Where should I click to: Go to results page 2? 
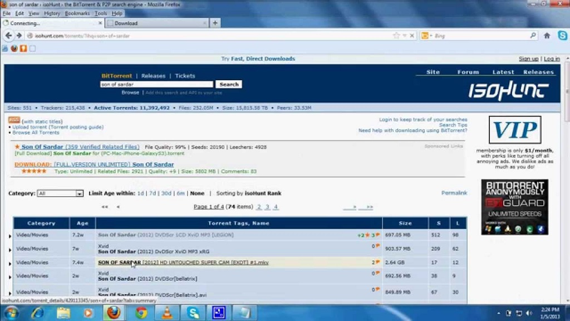coord(259,207)
